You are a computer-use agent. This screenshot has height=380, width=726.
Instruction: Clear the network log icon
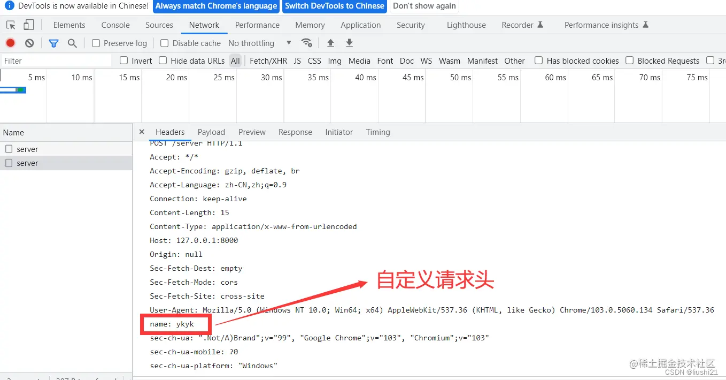click(x=29, y=43)
